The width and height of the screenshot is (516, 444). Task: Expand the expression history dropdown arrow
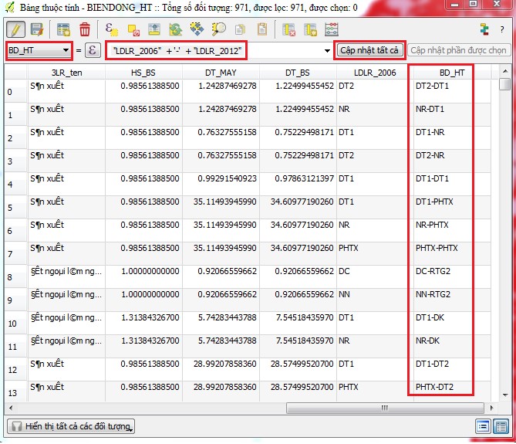(327, 51)
